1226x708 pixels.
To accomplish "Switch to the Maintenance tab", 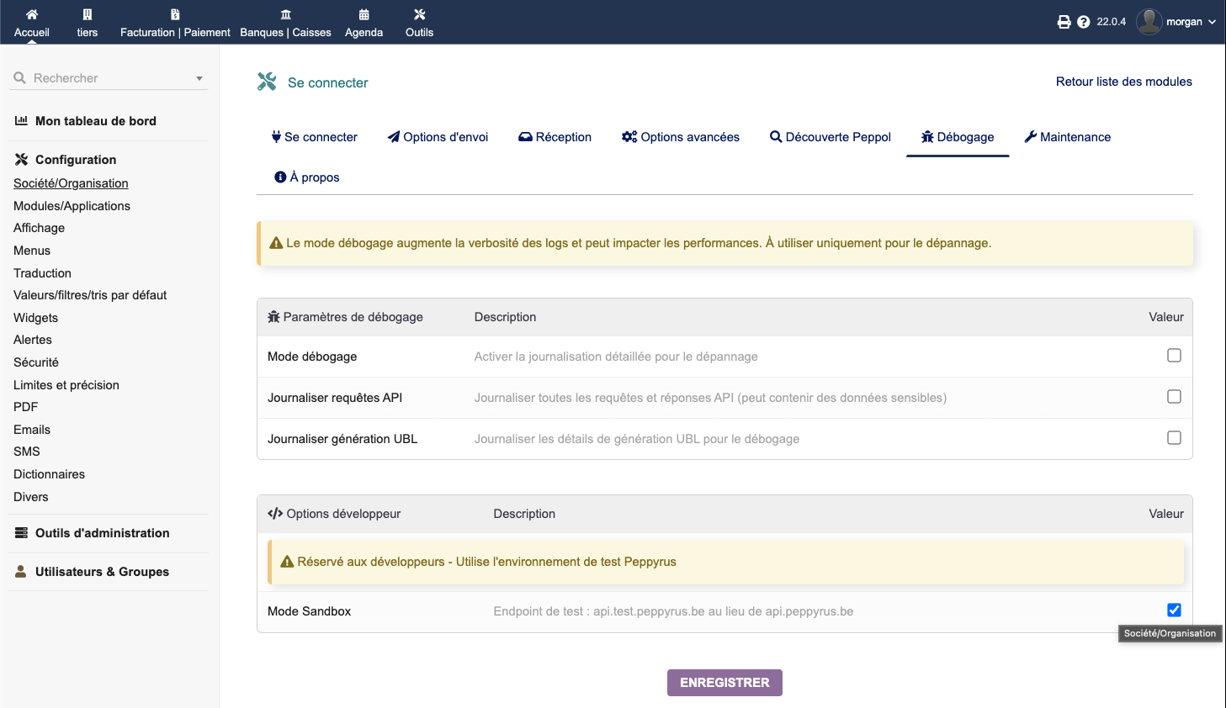I will tap(1067, 137).
